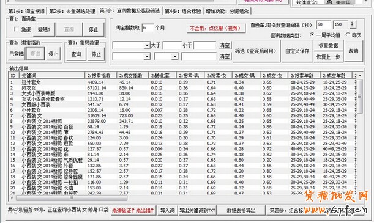374x223 pixels.
Task: Click the 登陆1 button under 直通车
Action: [x=44, y=29]
